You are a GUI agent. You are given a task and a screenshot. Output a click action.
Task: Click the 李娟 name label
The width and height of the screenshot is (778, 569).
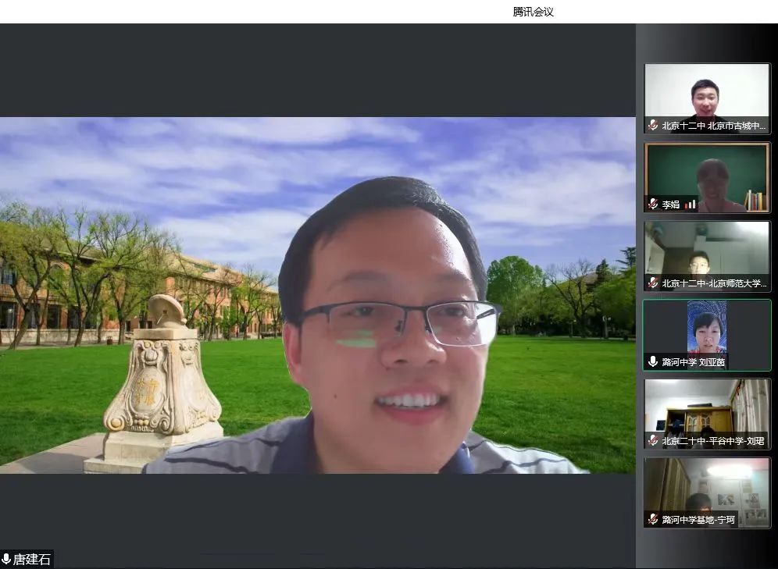pos(671,204)
